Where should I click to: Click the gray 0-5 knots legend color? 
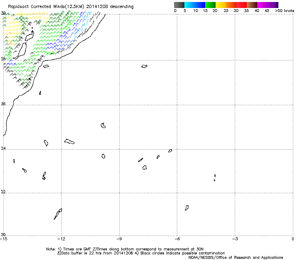pyautogui.click(x=179, y=5)
